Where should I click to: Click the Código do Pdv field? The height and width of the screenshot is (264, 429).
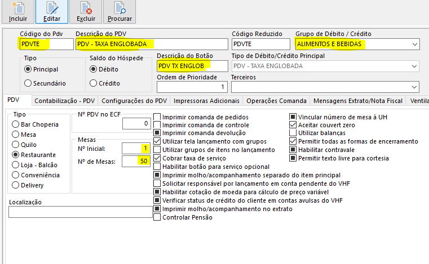pyautogui.click(x=46, y=44)
